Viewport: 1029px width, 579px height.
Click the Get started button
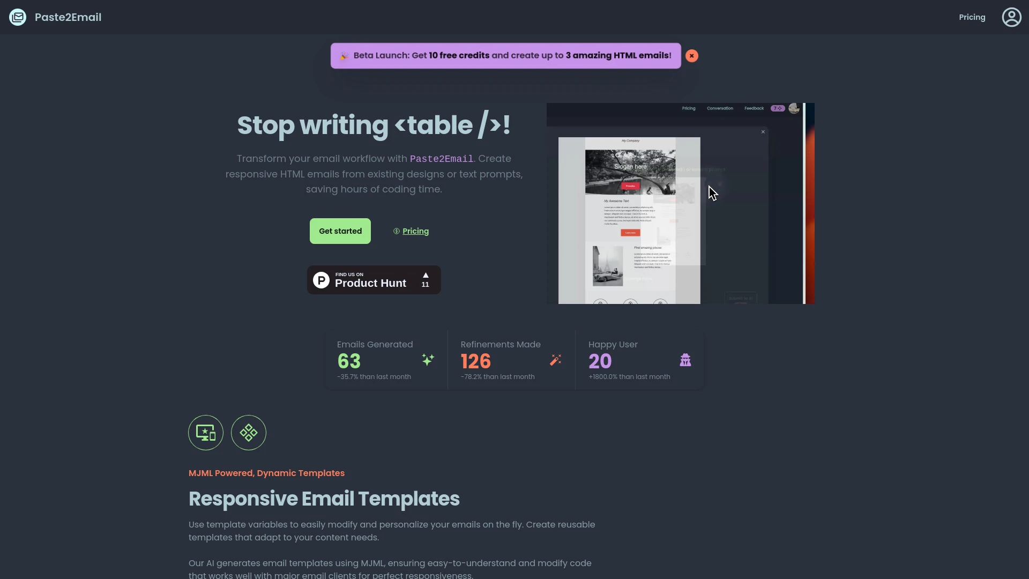click(340, 231)
